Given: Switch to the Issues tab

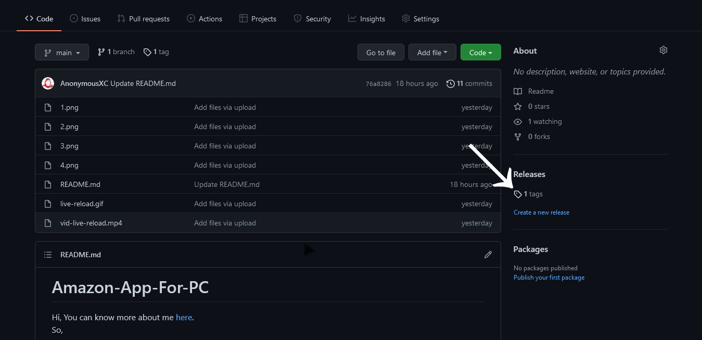Looking at the screenshot, I should pos(85,19).
